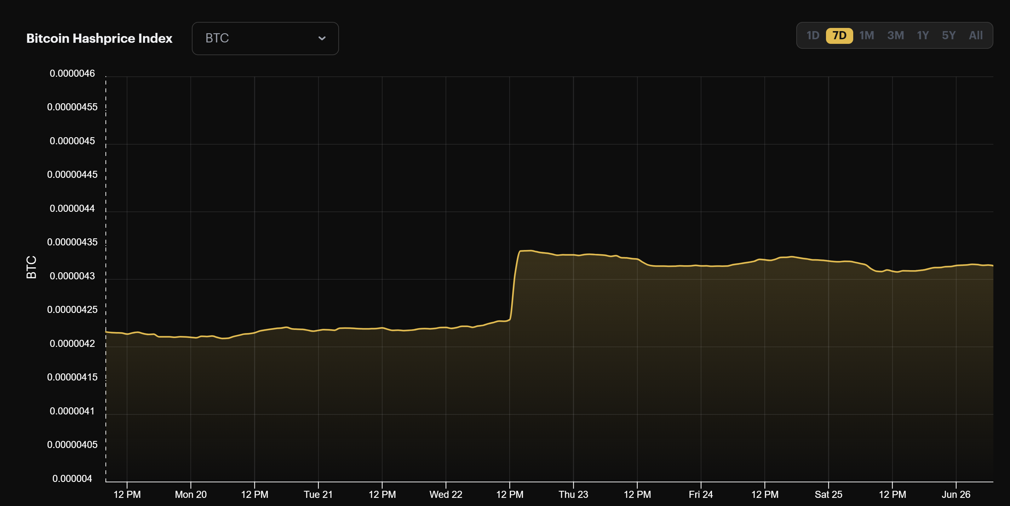Show the All time range
This screenshot has width=1010, height=506.
click(976, 36)
